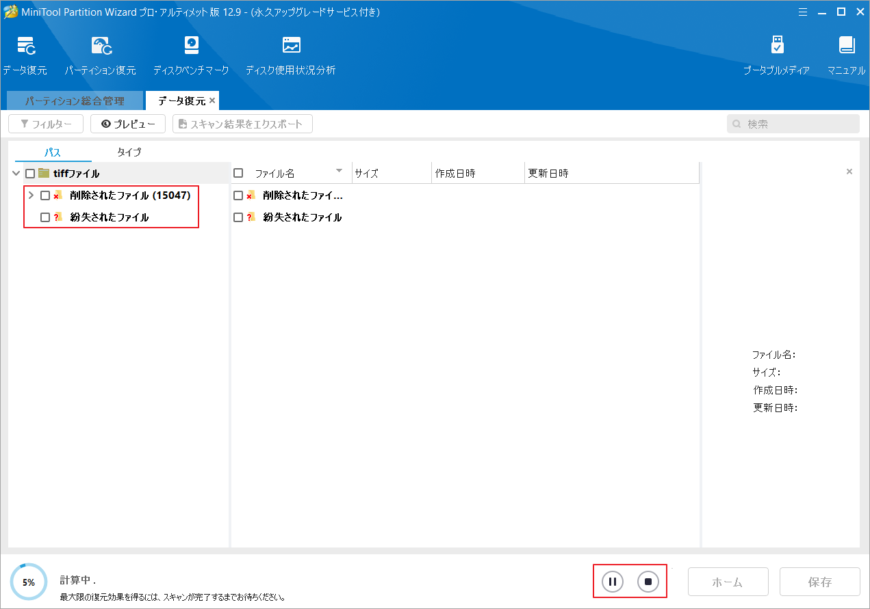Click the ホーム button
Viewport: 870px width, 609px height.
pos(728,582)
